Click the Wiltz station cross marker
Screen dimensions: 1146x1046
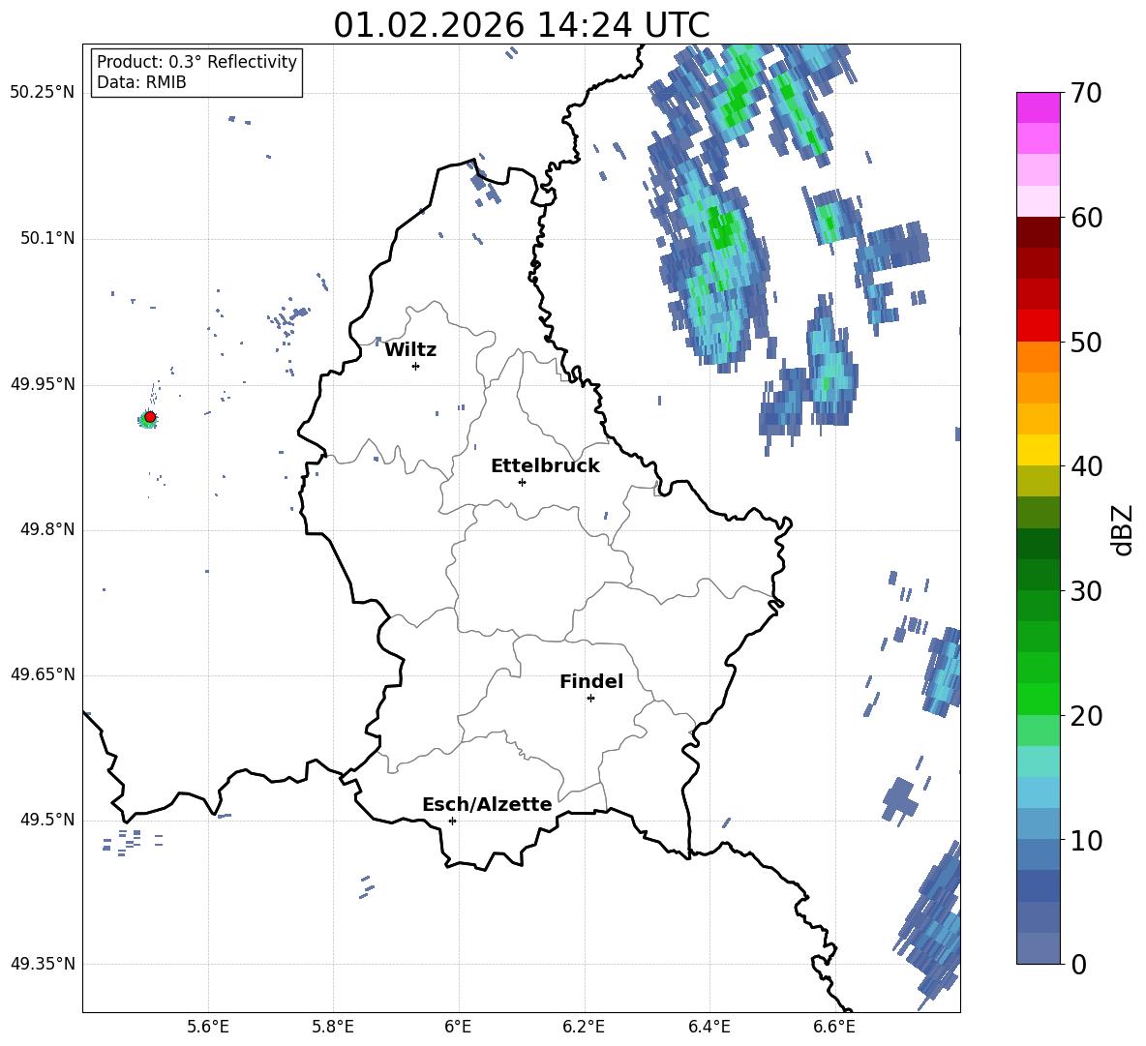(x=416, y=366)
